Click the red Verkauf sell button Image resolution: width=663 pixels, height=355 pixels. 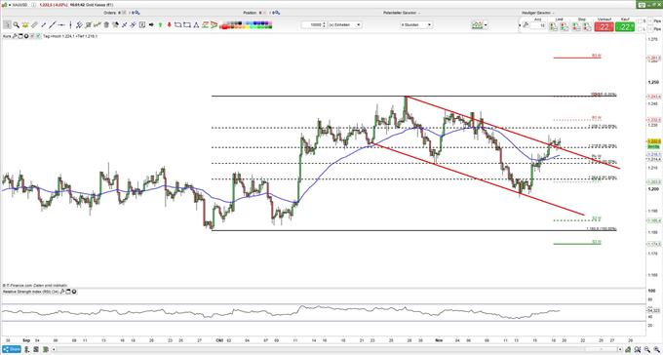(604, 26)
